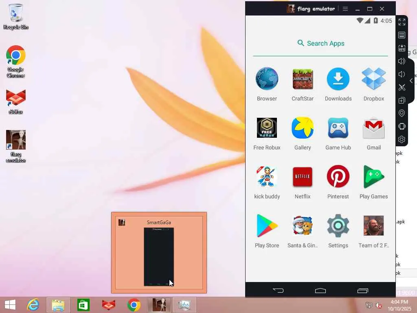Open Internet Explorer from the taskbar
This screenshot has height=313, width=417.
pyautogui.click(x=33, y=305)
